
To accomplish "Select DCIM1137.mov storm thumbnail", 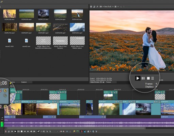I will tap(44, 14).
